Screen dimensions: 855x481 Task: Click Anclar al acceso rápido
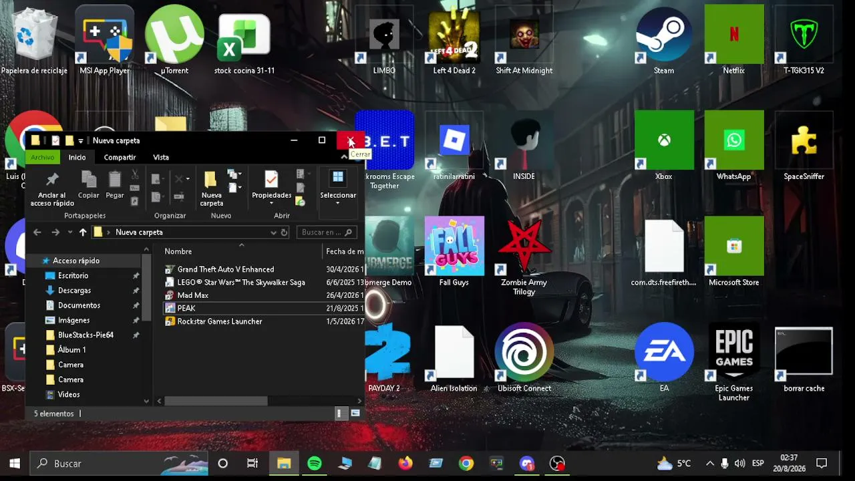pyautogui.click(x=52, y=189)
